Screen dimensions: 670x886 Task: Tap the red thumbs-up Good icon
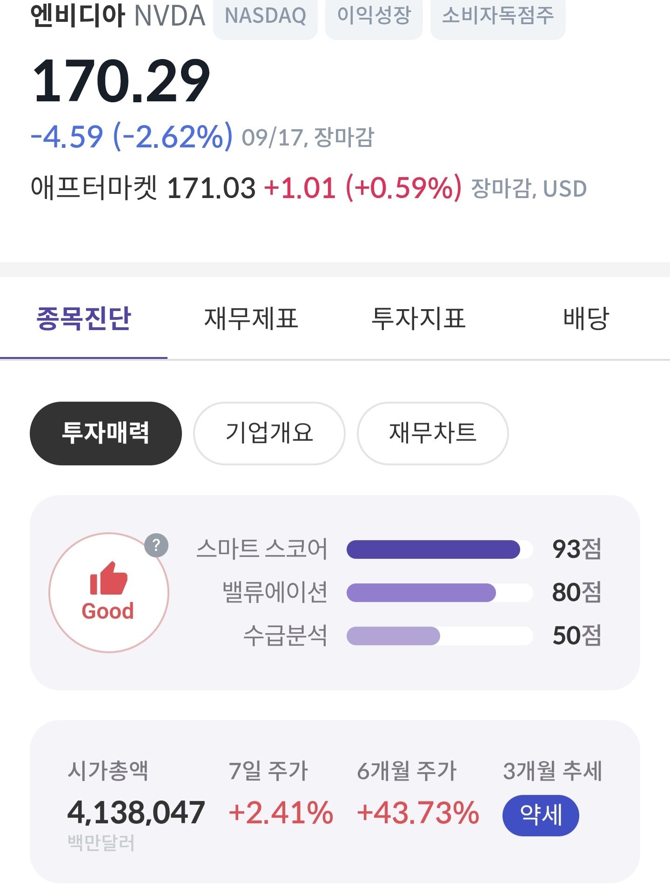pyautogui.click(x=108, y=579)
